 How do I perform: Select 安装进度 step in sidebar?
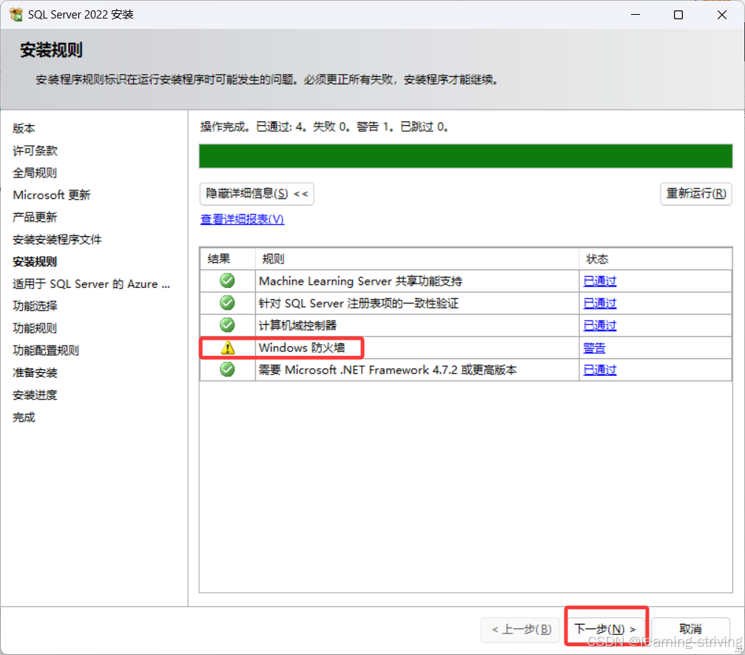[x=35, y=395]
